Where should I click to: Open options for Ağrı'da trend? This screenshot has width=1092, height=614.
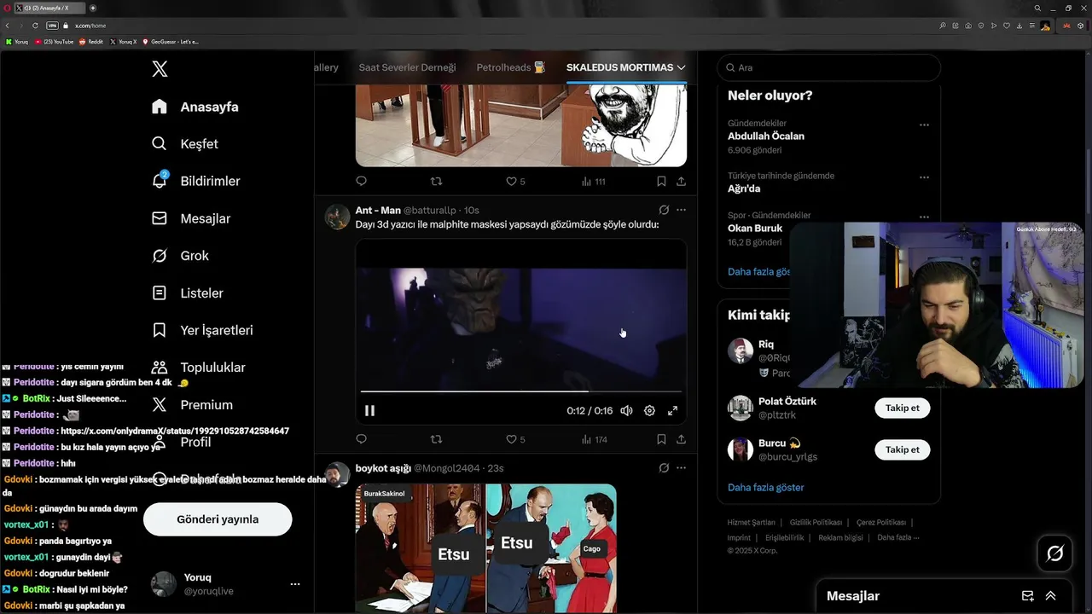point(924,177)
